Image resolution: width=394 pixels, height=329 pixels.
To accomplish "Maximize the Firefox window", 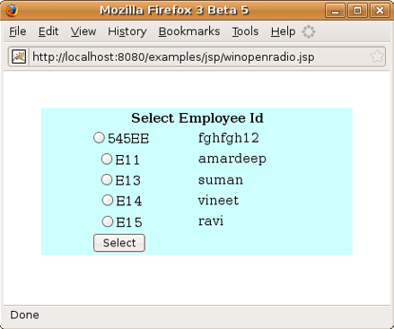I will [x=357, y=11].
